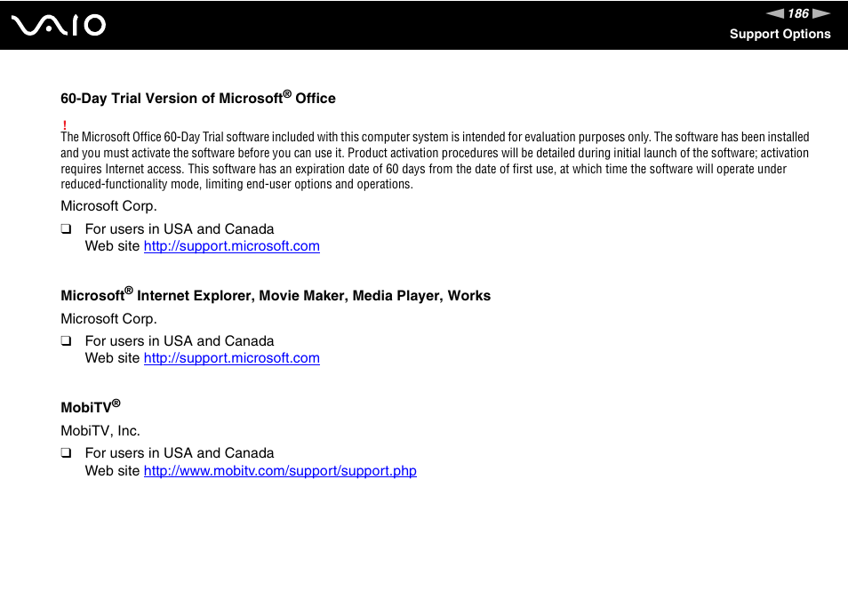
Task: Click Microsoft Corp. text below Internet Explorer heading
Action: 108,318
